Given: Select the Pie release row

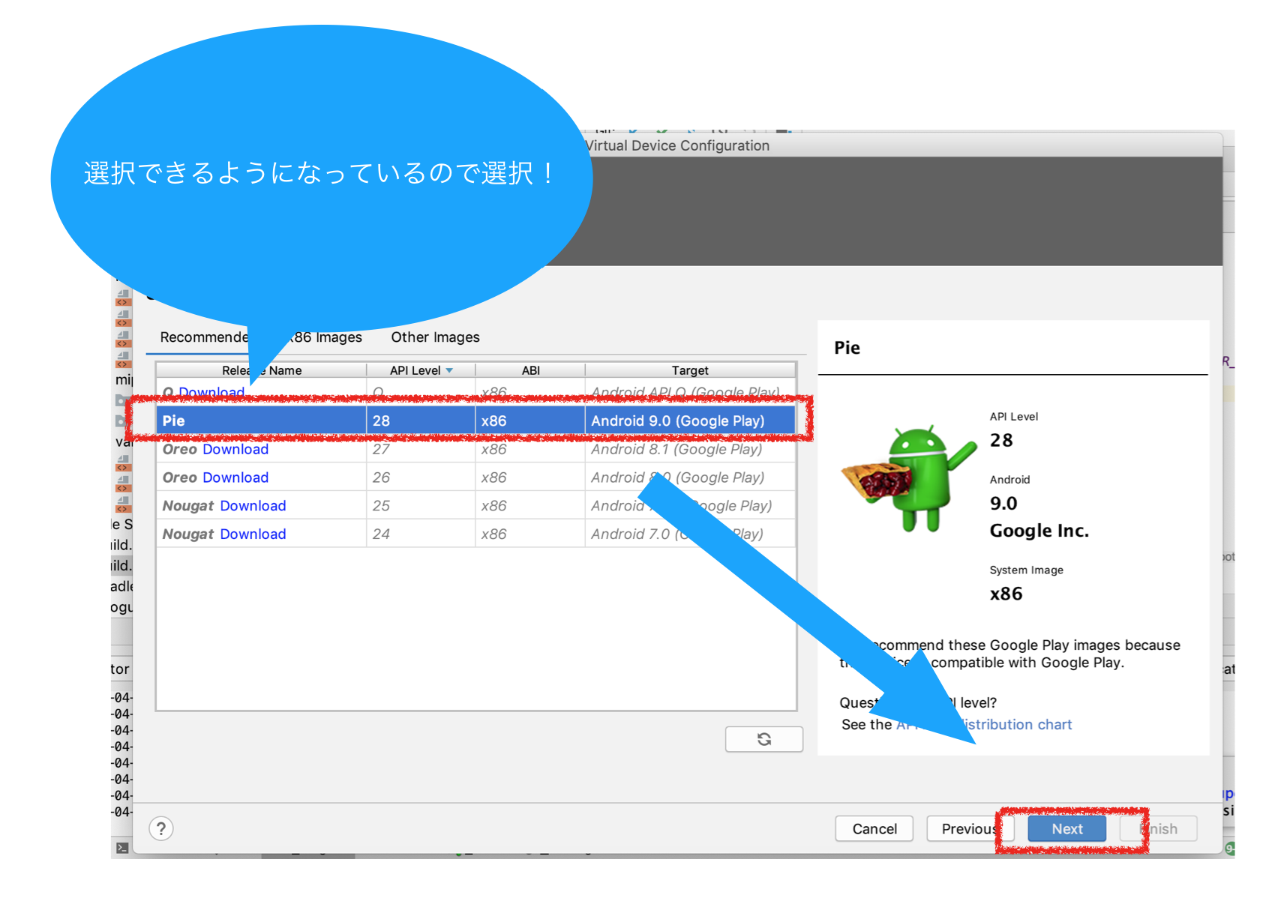Looking at the screenshot, I should coord(475,421).
